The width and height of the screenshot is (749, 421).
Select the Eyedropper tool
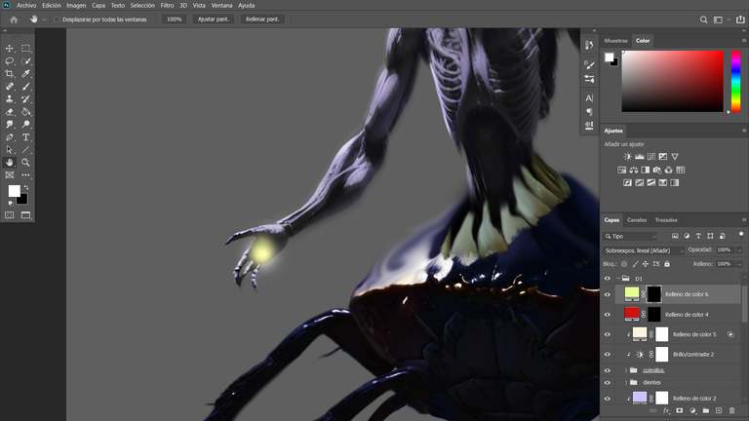click(x=25, y=73)
